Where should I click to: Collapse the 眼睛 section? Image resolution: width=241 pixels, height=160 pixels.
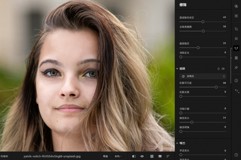coord(177,69)
